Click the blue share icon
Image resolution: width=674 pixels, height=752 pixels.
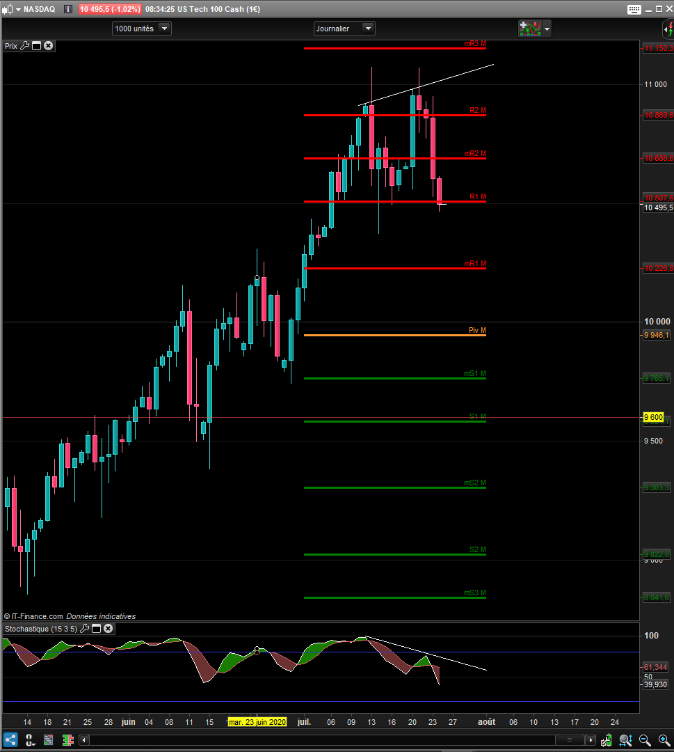[x=10, y=740]
